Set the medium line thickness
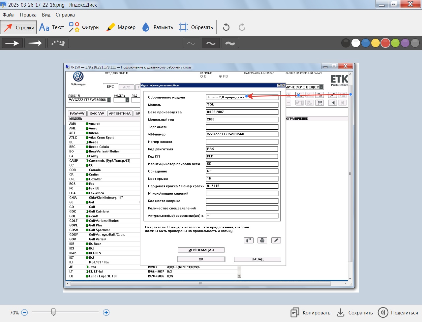422x322 pixels. pyautogui.click(x=211, y=43)
